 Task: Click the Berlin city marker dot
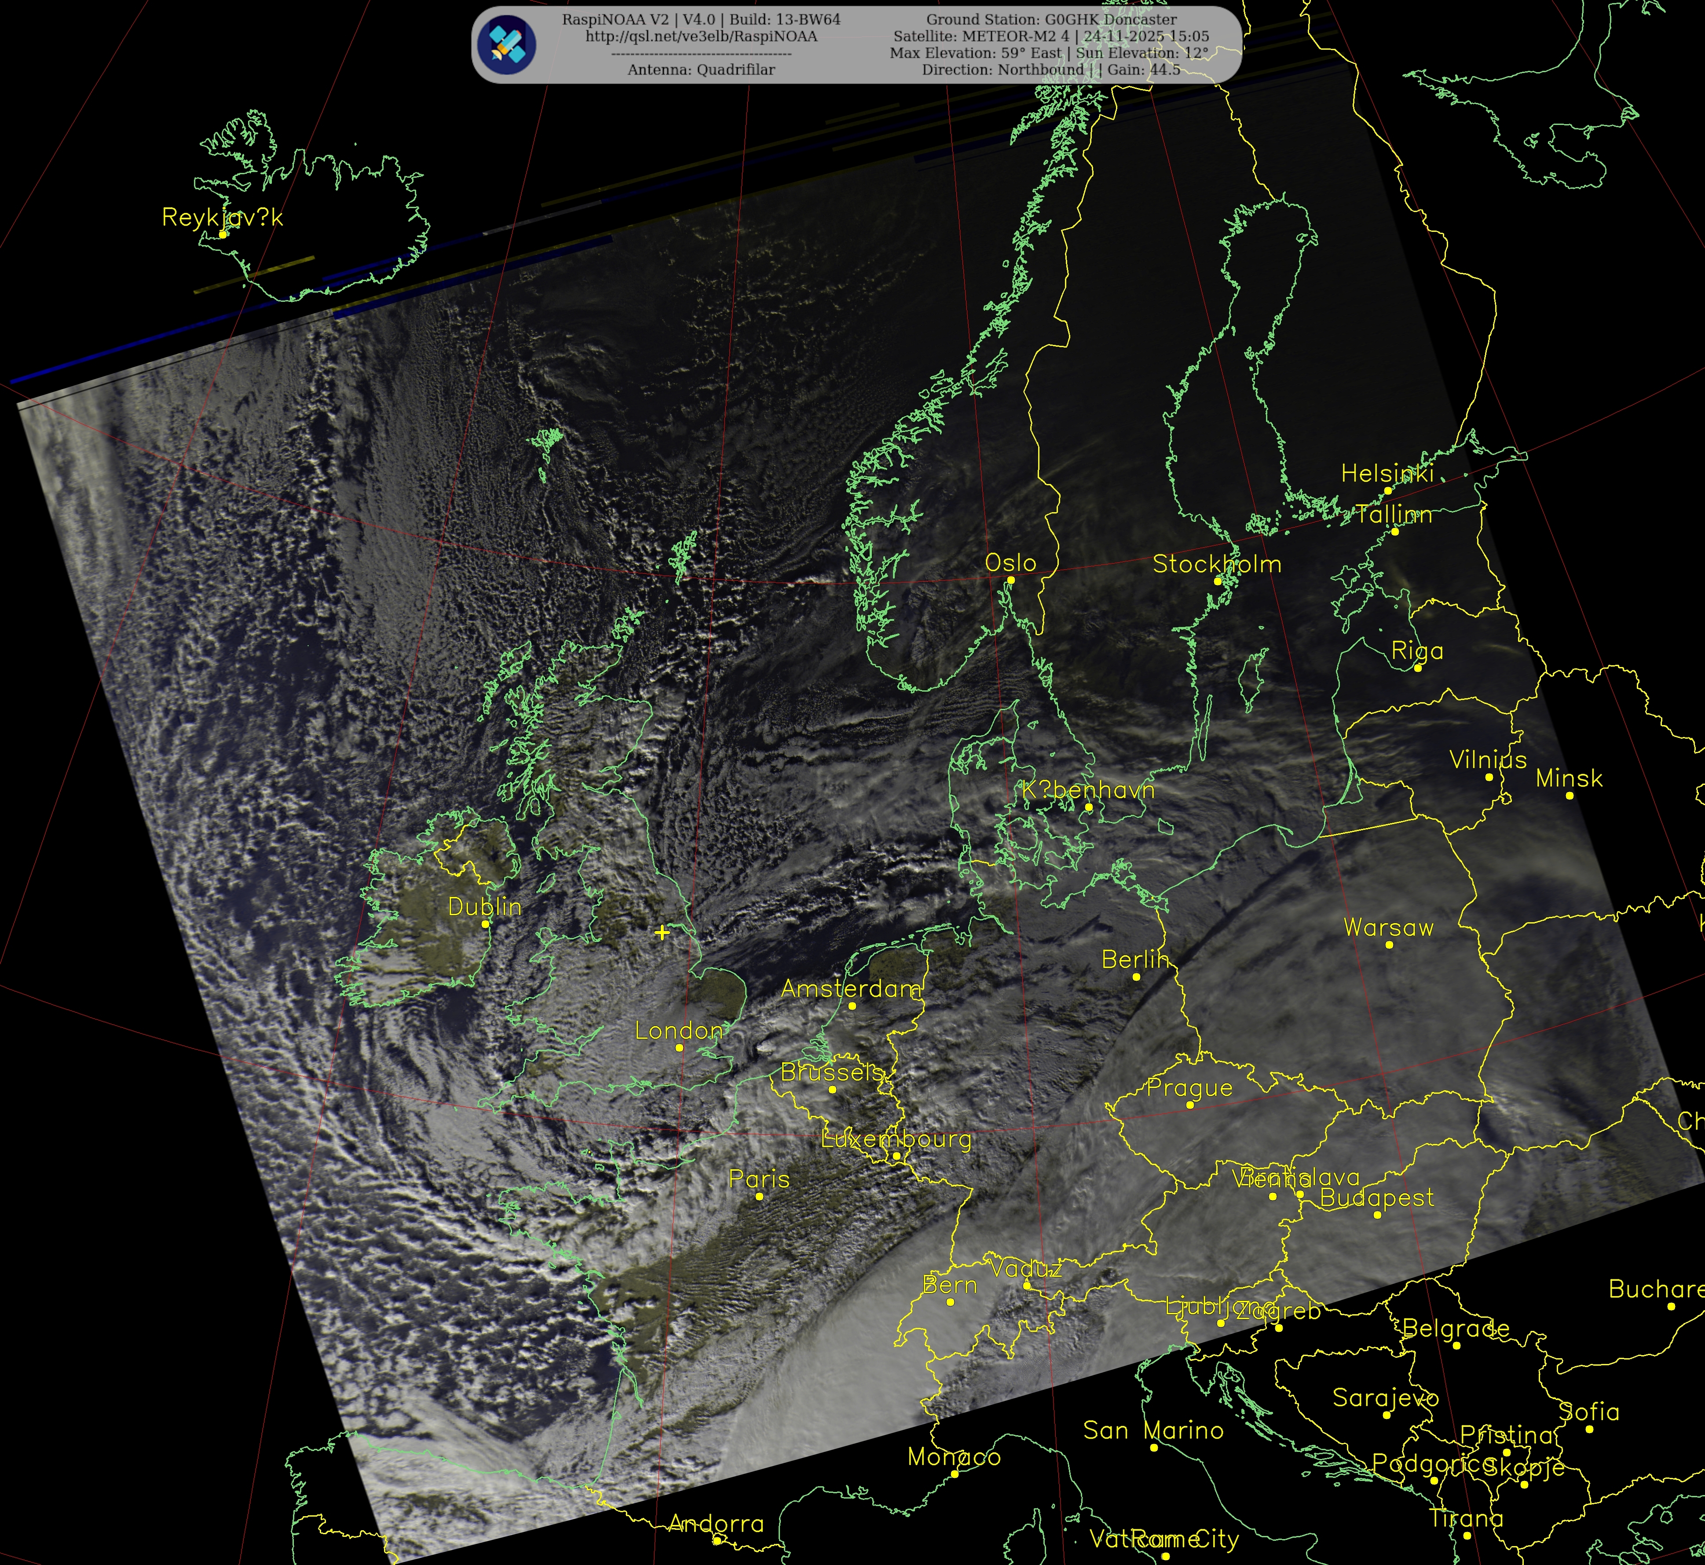coord(1136,976)
